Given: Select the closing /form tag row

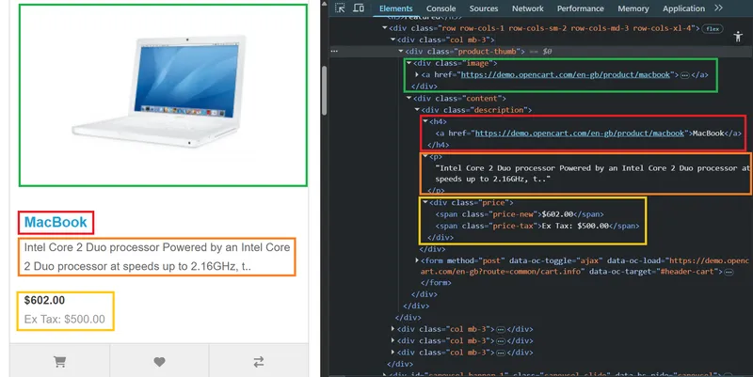Looking at the screenshot, I should pos(436,283).
